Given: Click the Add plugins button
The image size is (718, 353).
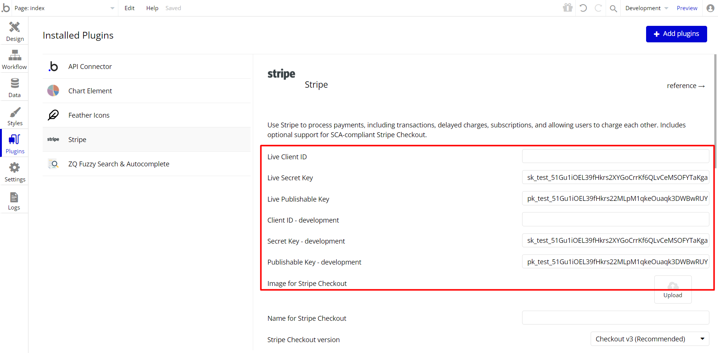Looking at the screenshot, I should [676, 34].
